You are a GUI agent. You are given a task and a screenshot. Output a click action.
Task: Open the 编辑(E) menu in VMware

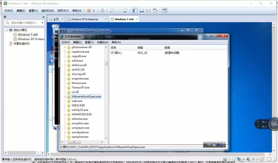click(21, 11)
